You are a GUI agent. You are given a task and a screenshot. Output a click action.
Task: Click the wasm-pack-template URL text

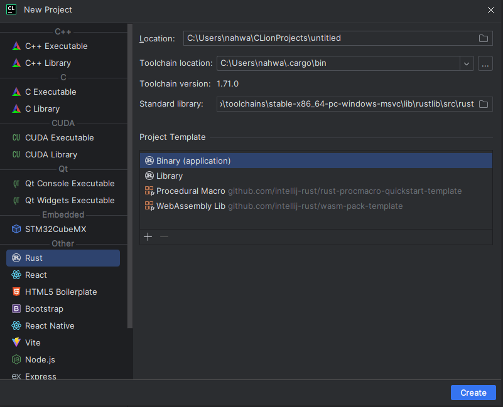tap(315, 206)
